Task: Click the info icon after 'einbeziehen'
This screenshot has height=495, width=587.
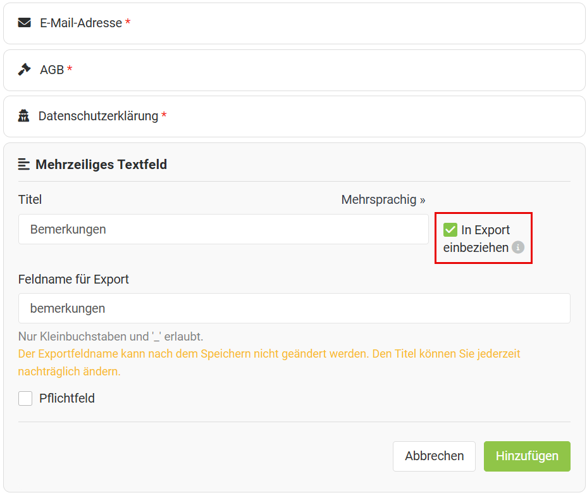Action: point(518,247)
